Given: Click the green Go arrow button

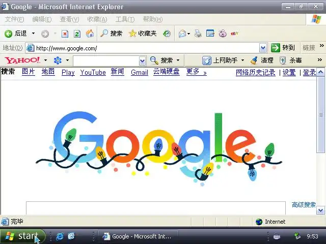Looking at the screenshot, I should pos(276,48).
